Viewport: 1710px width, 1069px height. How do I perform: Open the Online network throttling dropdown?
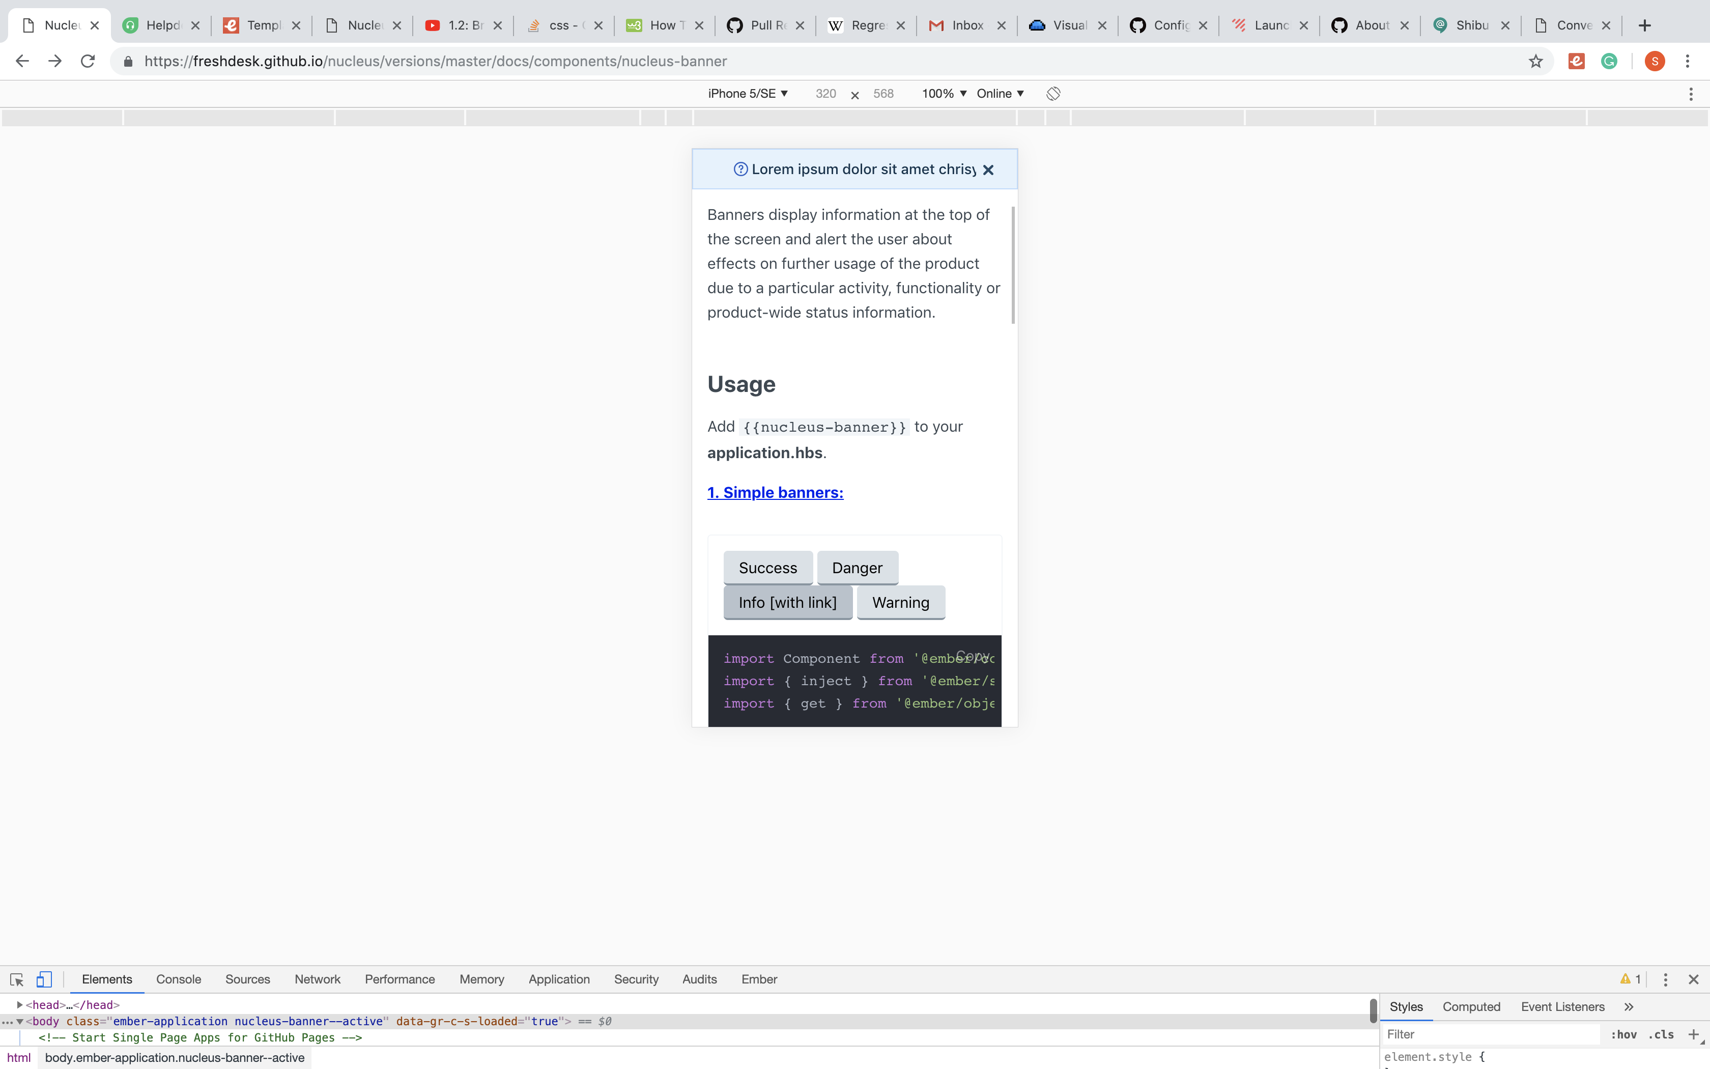coord(999,93)
